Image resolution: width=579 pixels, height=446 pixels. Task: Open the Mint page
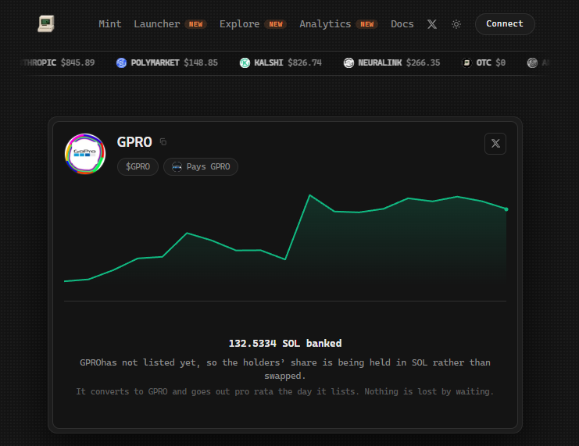[109, 24]
